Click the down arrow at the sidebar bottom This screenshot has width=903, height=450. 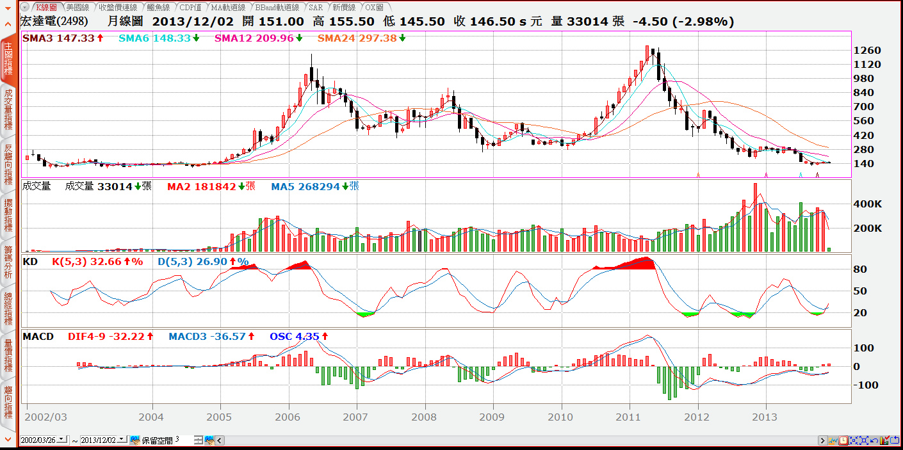8,438
